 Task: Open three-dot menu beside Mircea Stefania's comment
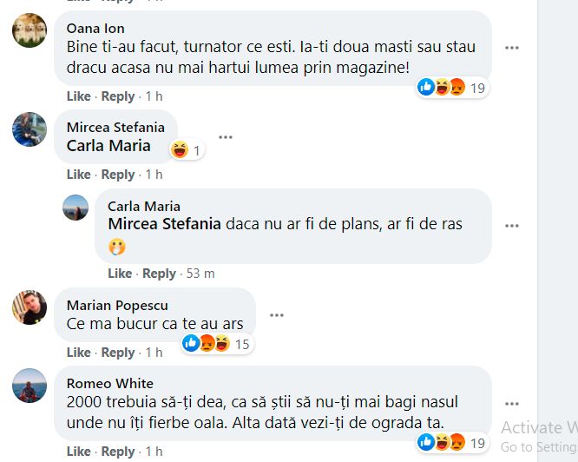(226, 137)
